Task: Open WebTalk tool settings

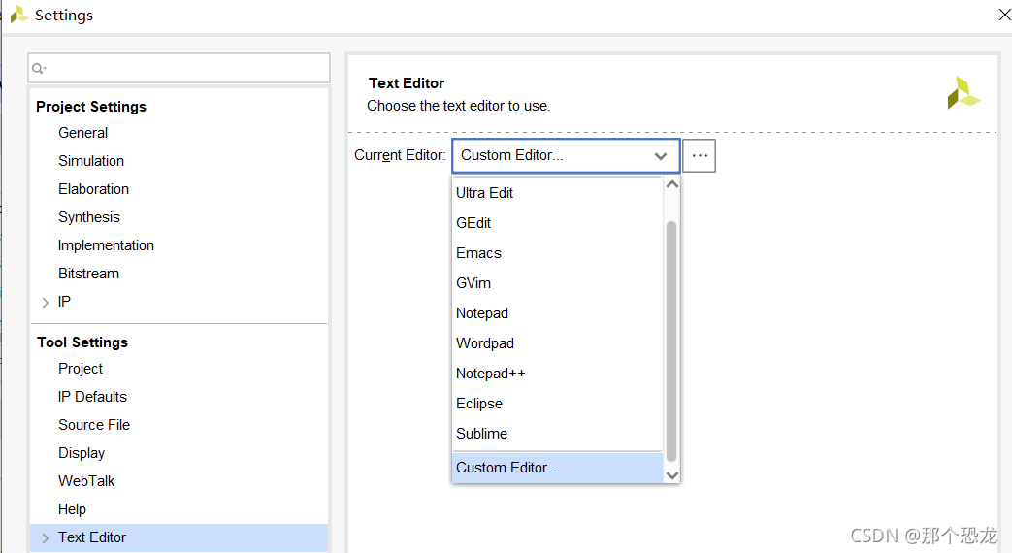Action: 86,481
